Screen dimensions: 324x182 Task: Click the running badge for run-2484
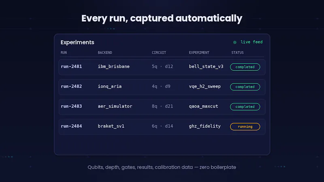245,127
